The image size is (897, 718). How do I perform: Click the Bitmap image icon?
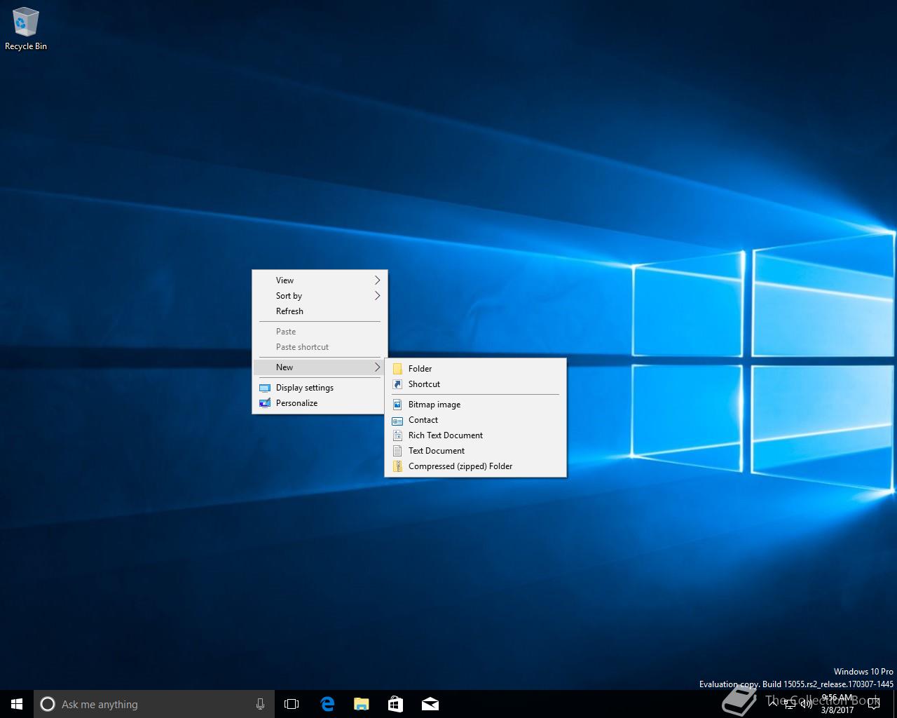click(x=397, y=404)
